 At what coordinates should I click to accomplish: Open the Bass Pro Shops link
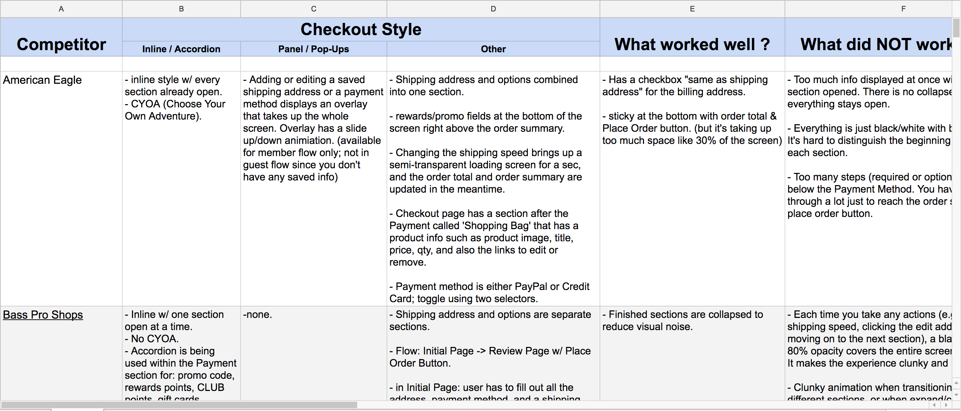(43, 315)
